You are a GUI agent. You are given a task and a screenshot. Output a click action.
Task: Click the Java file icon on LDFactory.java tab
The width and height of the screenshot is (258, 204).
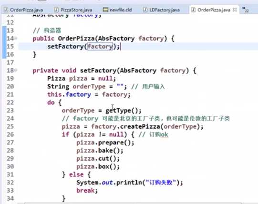coord(145,10)
